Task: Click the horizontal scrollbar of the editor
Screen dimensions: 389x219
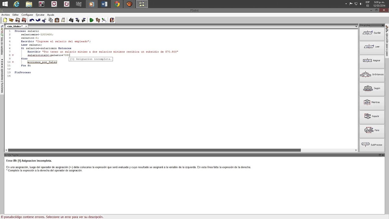Action: click(x=154, y=150)
